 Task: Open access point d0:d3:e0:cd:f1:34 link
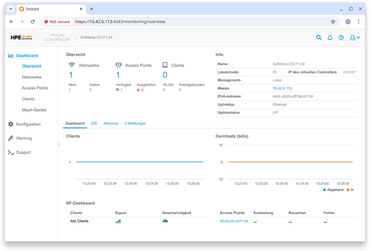234,221
